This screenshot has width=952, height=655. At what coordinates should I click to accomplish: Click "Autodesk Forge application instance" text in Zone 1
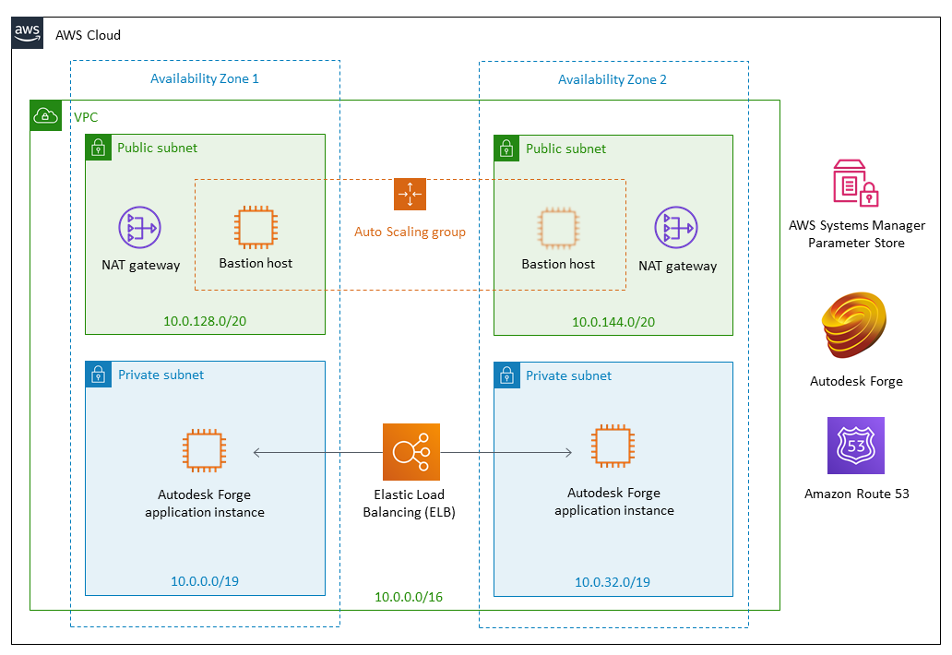coord(205,503)
